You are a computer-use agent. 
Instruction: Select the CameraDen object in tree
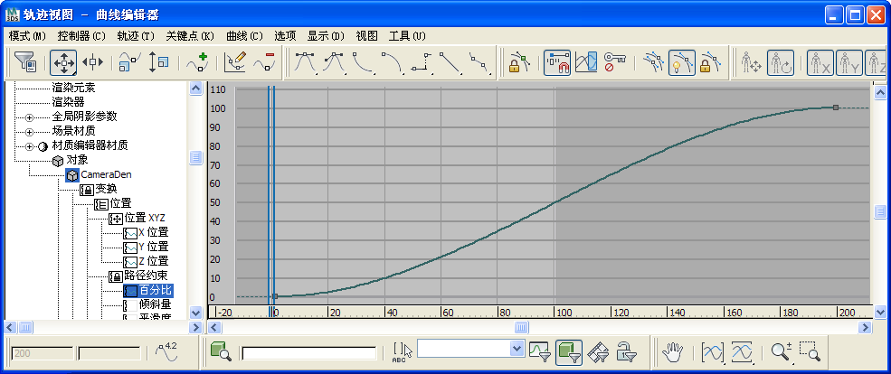(x=106, y=174)
